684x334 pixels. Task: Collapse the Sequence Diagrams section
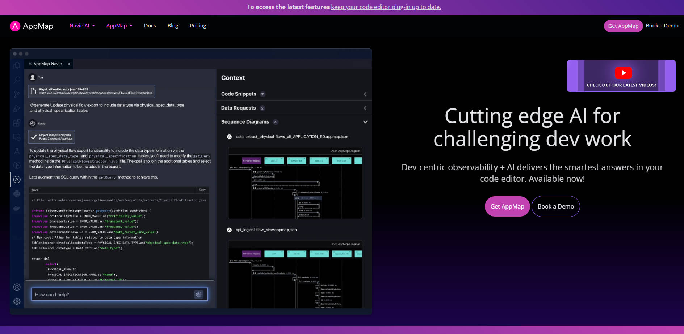[x=365, y=122]
